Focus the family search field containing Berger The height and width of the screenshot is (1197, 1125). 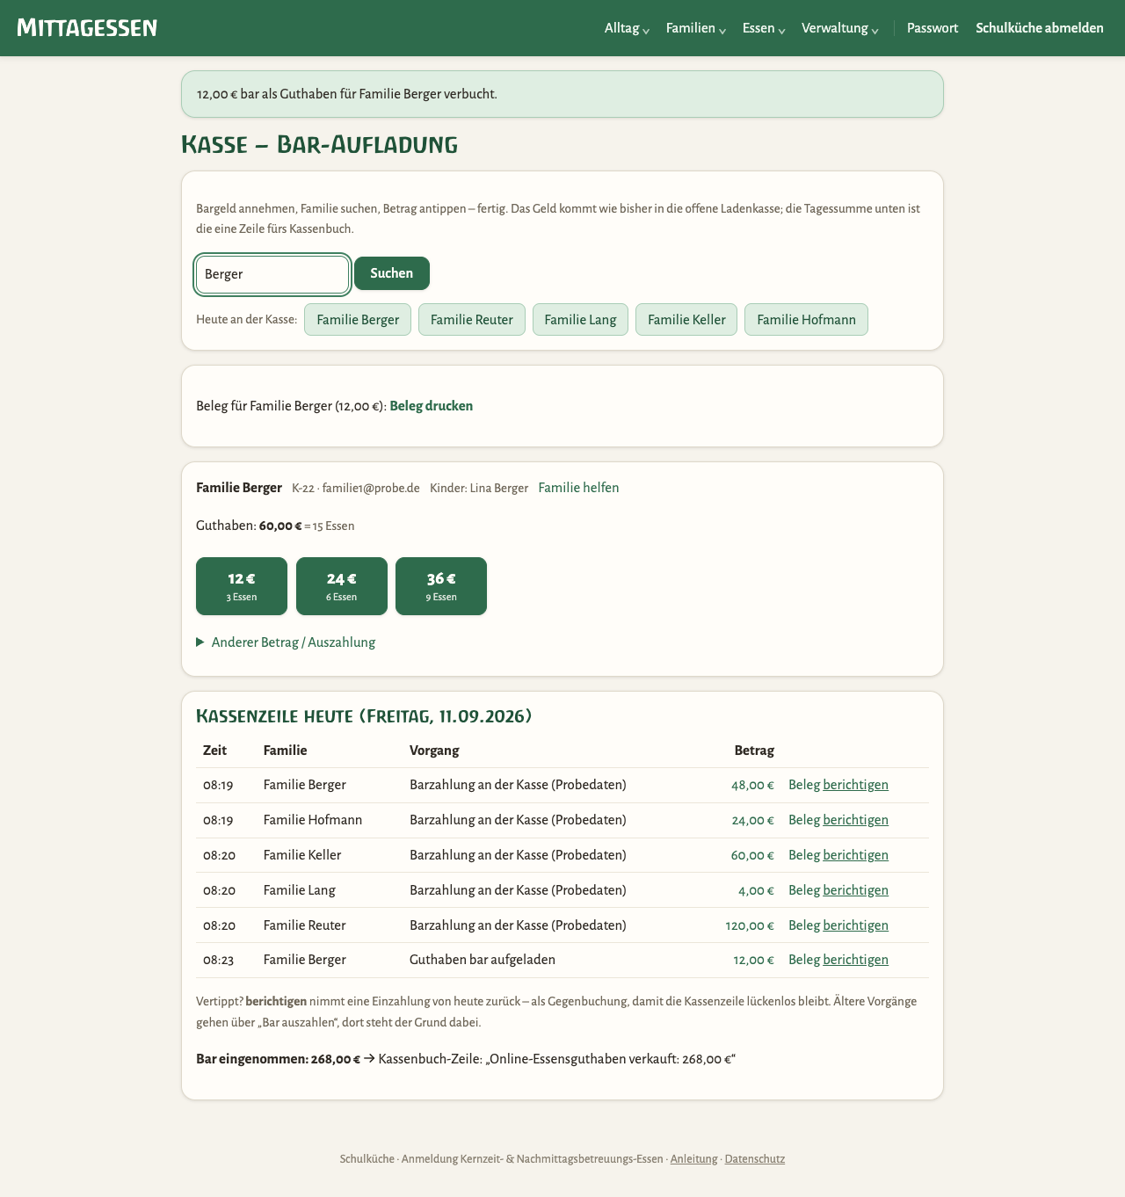click(x=272, y=274)
